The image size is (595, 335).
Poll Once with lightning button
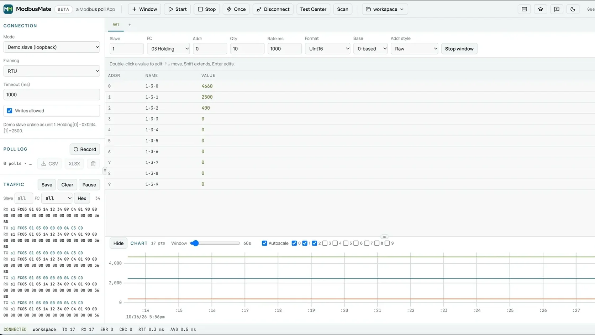(236, 9)
